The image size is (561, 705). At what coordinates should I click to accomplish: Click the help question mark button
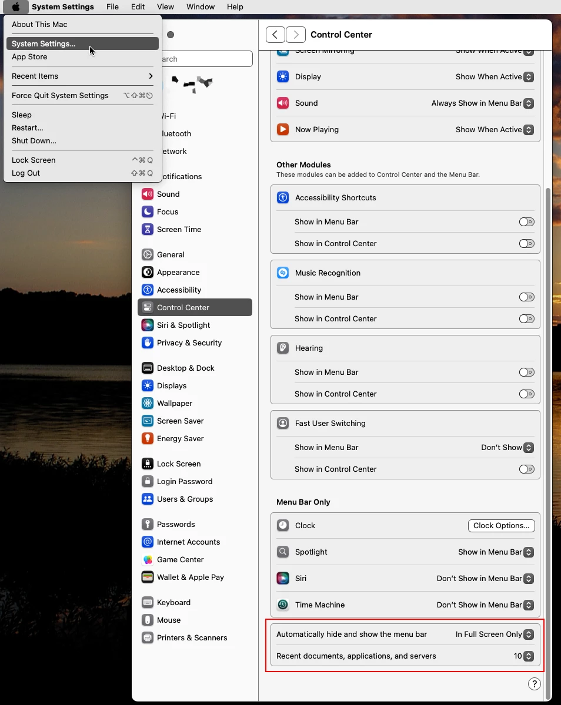coord(535,683)
